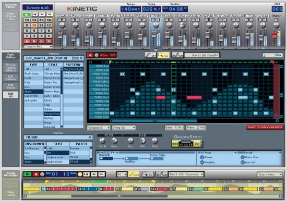287x202 pixels.
Task: Click the channel 5 volume fader
Action: point(114,41)
